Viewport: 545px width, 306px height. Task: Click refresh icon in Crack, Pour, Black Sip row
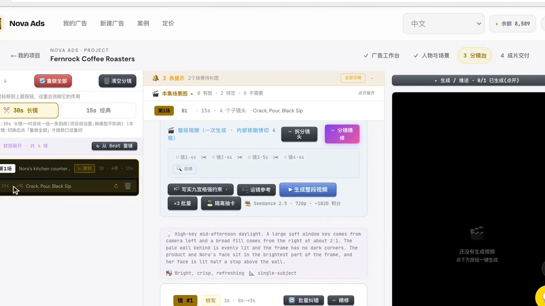click(116, 186)
